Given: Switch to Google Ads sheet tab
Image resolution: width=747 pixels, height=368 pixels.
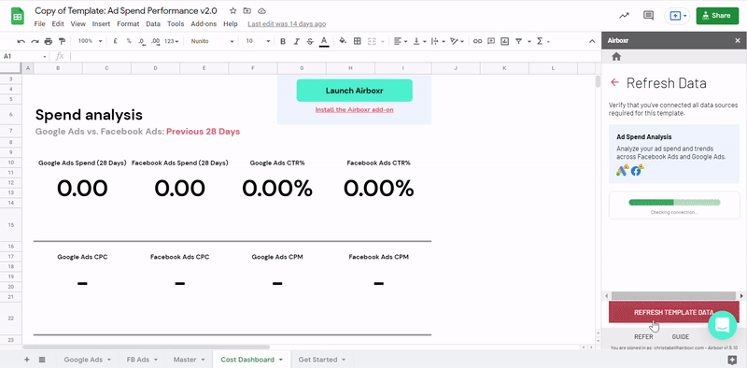Looking at the screenshot, I should pyautogui.click(x=87, y=360).
